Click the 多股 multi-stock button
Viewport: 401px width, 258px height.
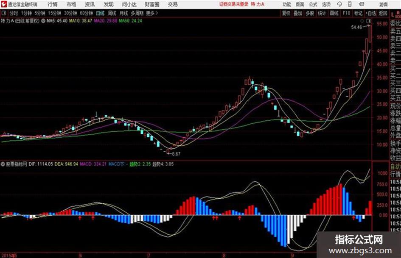(310, 13)
